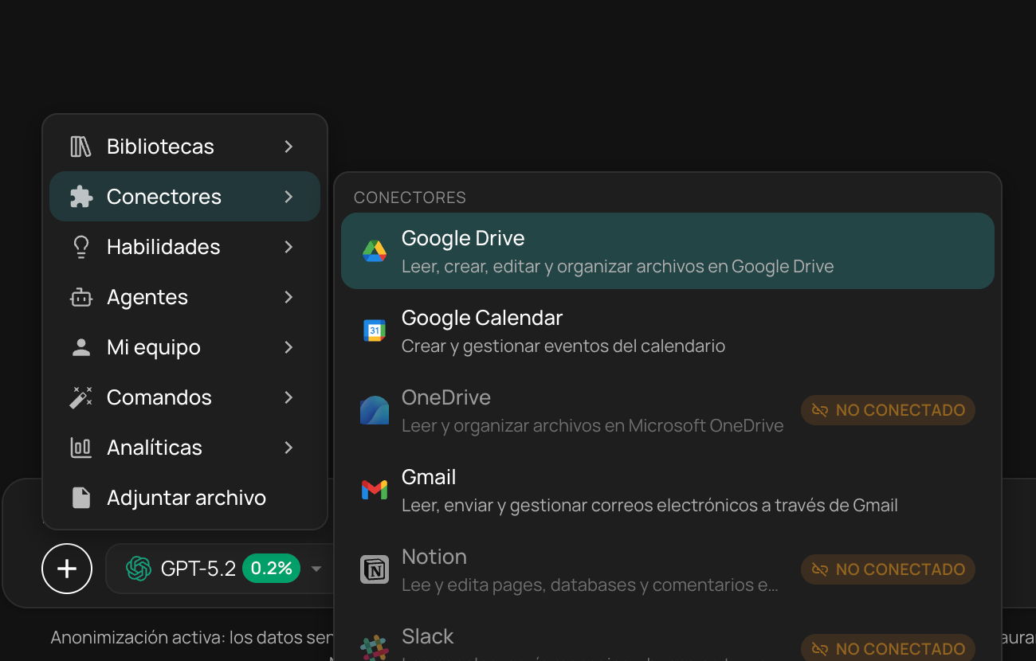
Task: Click the plus button in the composer
Action: 67,569
